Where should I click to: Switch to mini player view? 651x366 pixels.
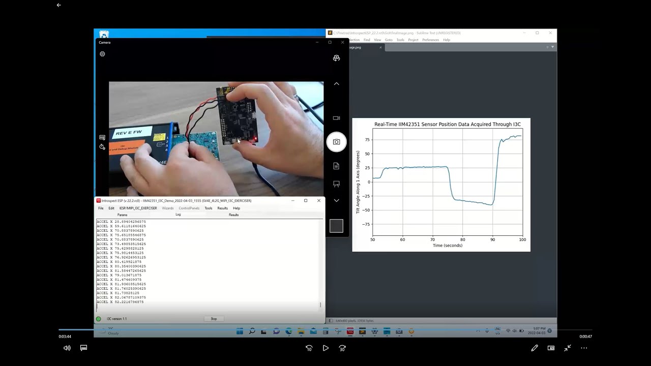coord(551,348)
